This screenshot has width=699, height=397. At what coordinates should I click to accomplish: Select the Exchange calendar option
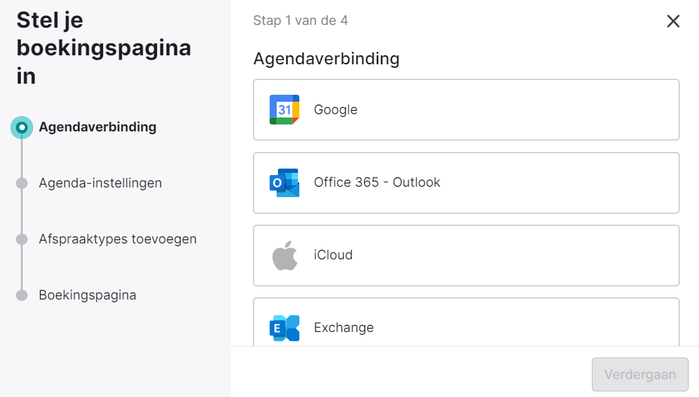[x=466, y=322]
